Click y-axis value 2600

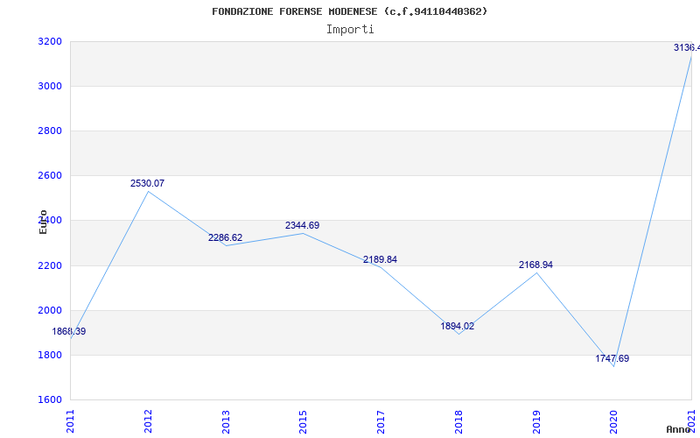(50, 176)
